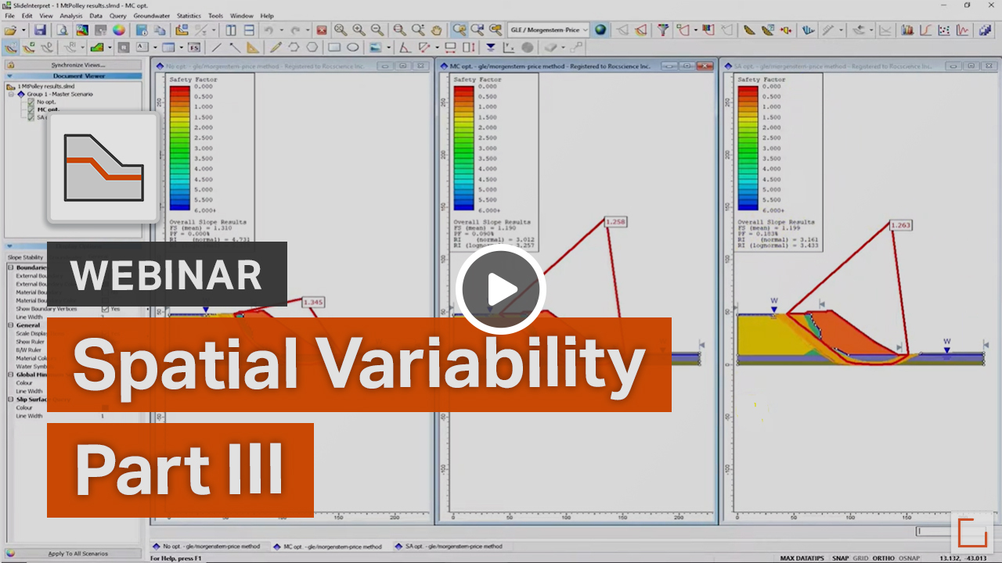Click the tile vertically windows icon
1002x563 pixels.
click(x=231, y=30)
